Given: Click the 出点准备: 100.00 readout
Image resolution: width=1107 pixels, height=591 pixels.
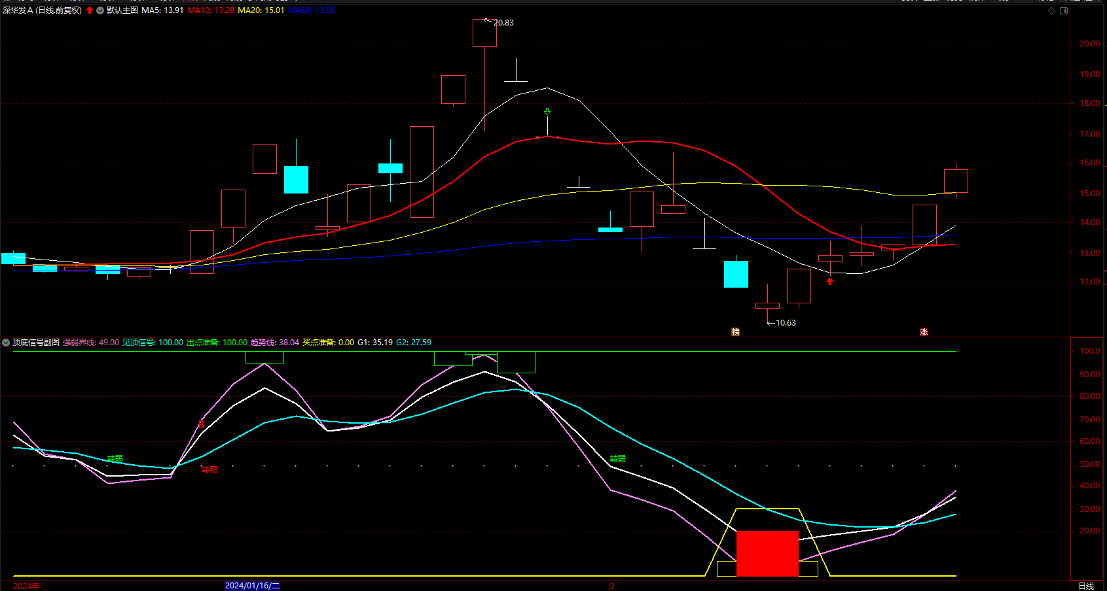Looking at the screenshot, I should [x=217, y=343].
